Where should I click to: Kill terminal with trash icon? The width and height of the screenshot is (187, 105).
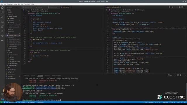[x=181, y=75]
